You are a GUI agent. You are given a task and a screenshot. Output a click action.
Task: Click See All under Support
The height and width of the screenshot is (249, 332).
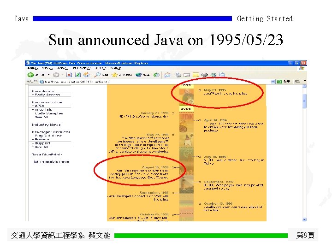click(41, 147)
